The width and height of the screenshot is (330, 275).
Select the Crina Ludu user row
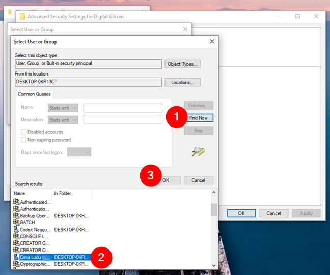[52, 257]
